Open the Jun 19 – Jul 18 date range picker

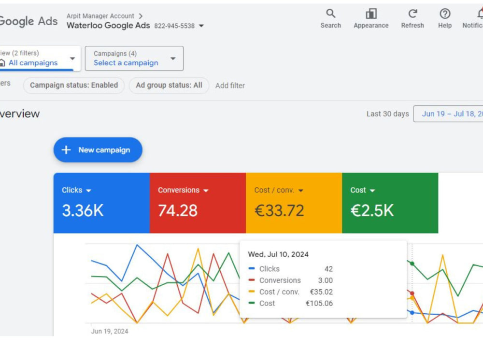click(x=448, y=114)
